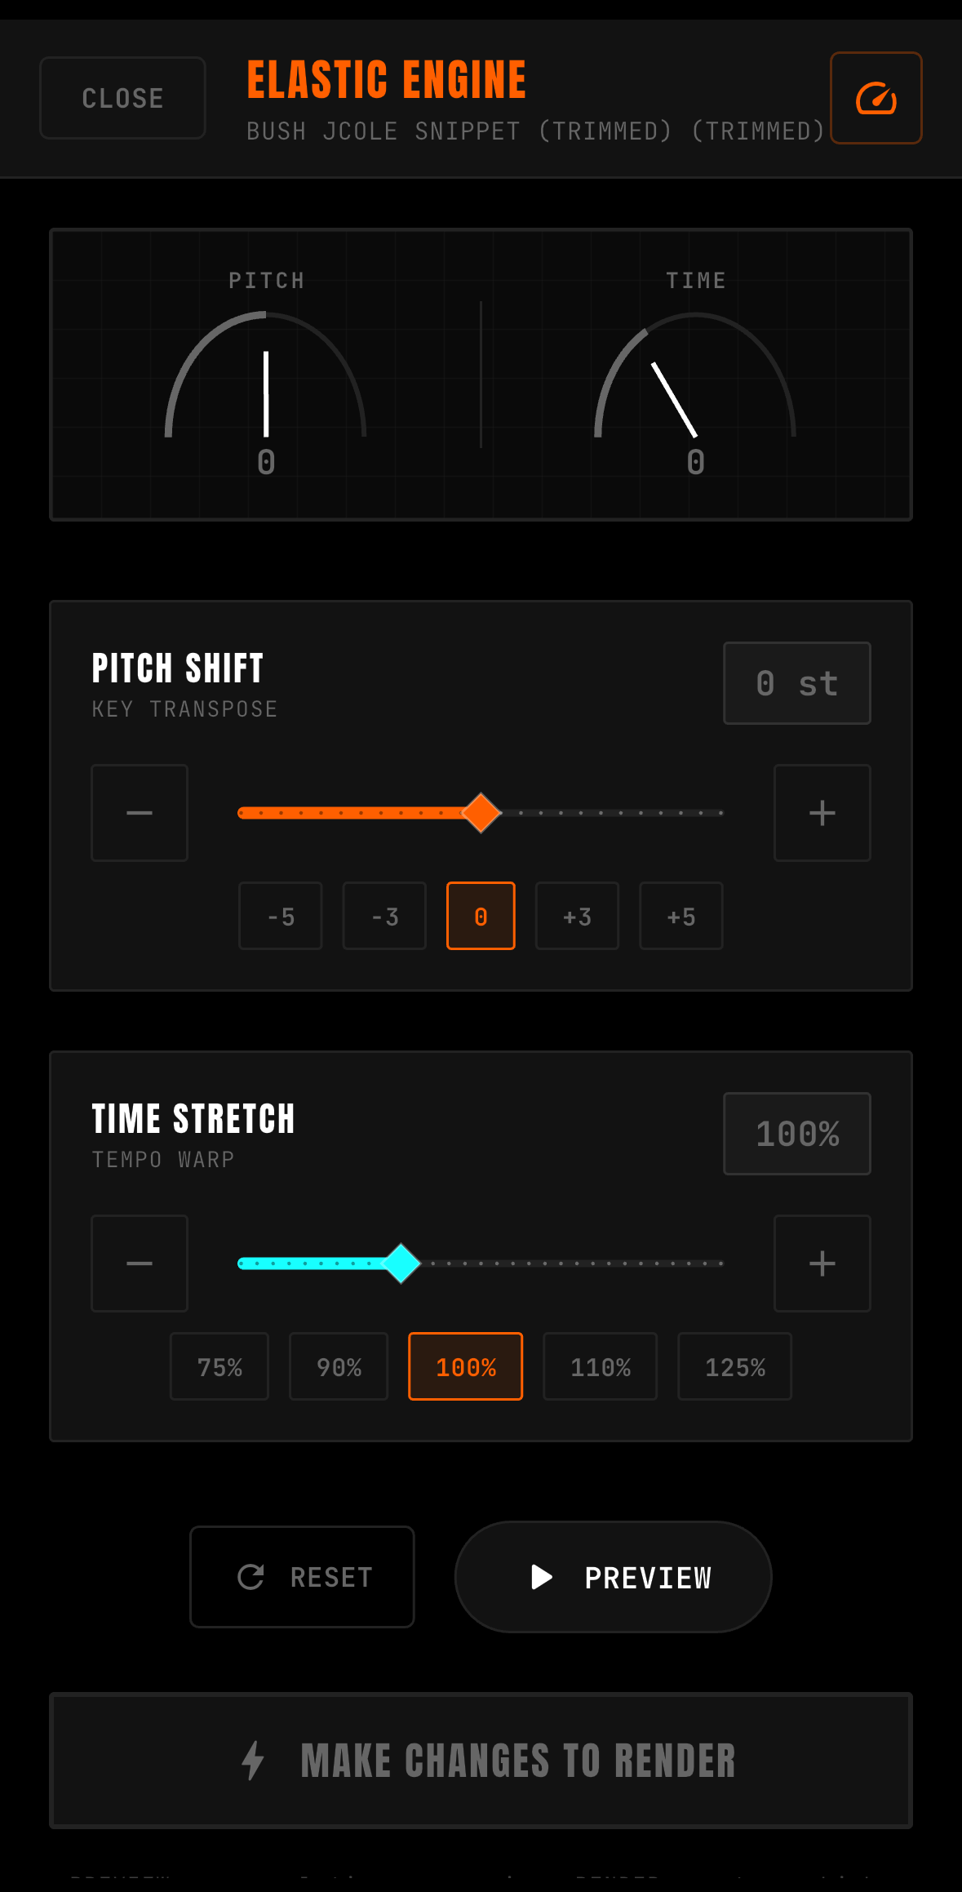The image size is (962, 1892).
Task: Increase time stretch with the plus button
Action: pyautogui.click(x=822, y=1264)
